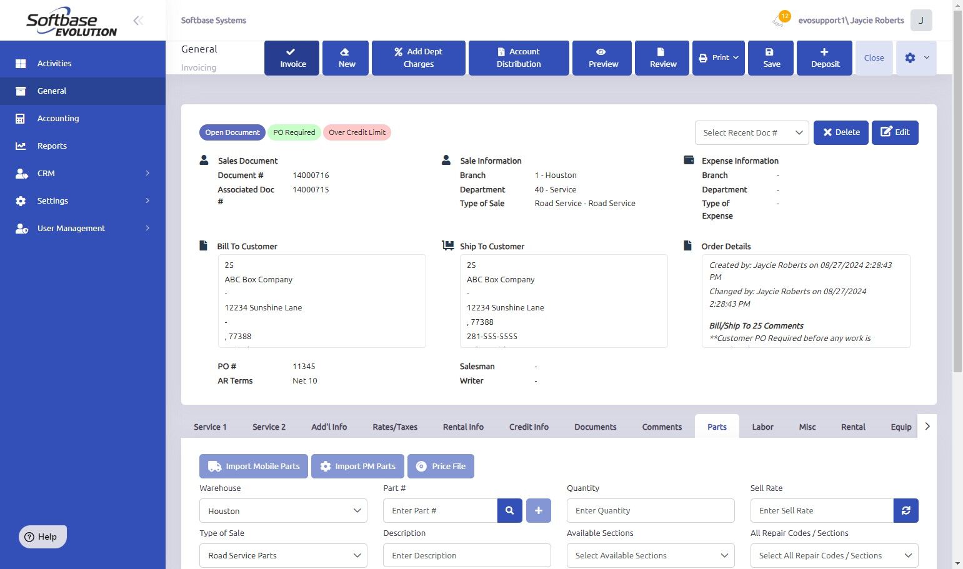Viewport: 963px width, 569px height.
Task: Expand the Print dropdown
Action: (x=719, y=57)
